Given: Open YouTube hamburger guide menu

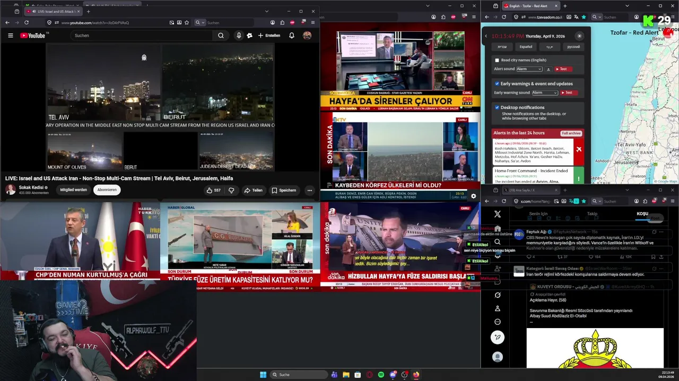Looking at the screenshot, I should click(x=10, y=35).
